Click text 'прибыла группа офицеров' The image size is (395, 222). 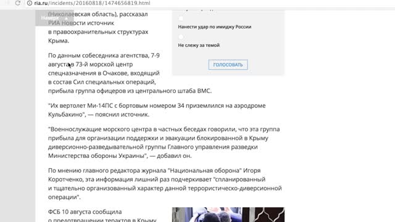tap(87, 91)
